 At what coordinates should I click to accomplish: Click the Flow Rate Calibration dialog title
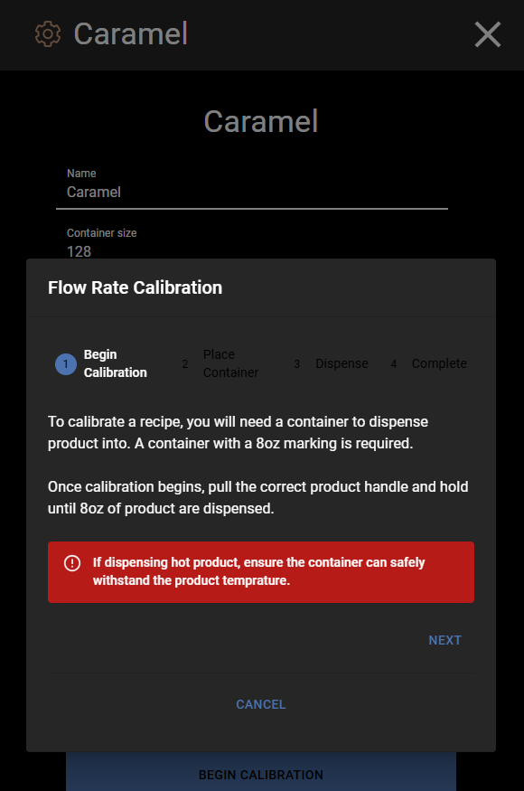click(x=134, y=287)
